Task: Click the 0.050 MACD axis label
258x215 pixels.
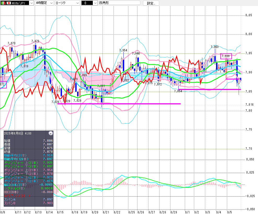Action: click(x=250, y=159)
